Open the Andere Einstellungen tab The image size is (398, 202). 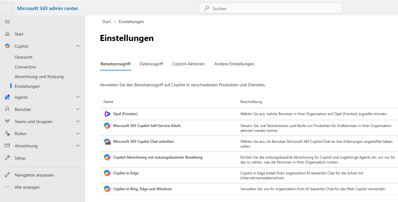coord(234,64)
